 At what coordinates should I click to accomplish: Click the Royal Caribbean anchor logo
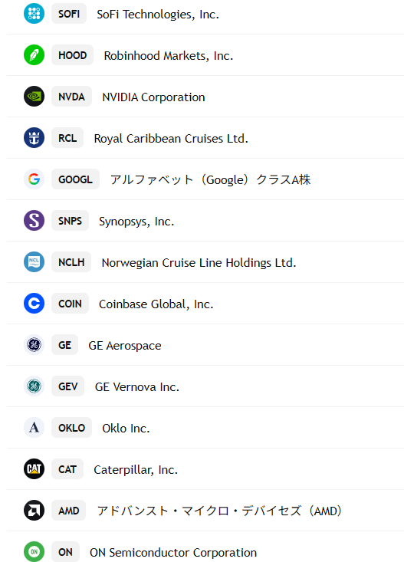[x=34, y=138]
